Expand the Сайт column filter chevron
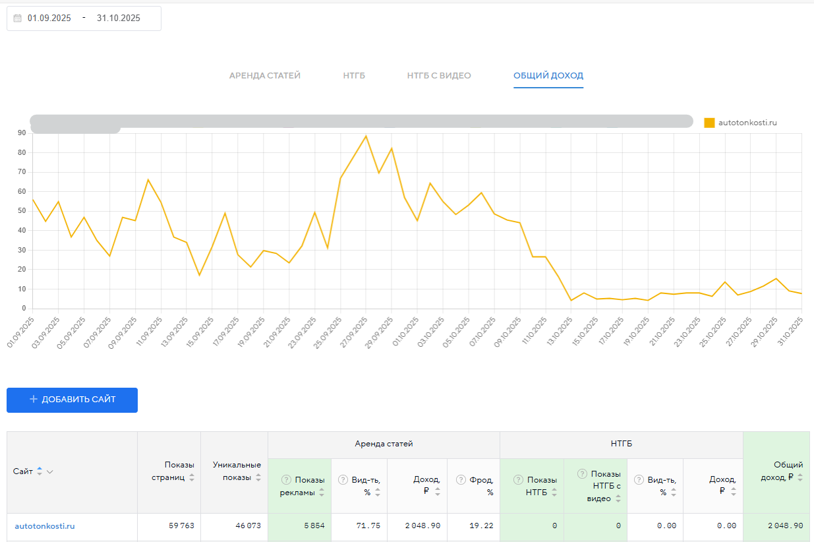This screenshot has width=814, height=542. click(x=50, y=471)
